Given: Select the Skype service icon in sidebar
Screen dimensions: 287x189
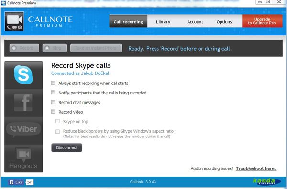Looking at the screenshot, I should (x=23, y=75).
